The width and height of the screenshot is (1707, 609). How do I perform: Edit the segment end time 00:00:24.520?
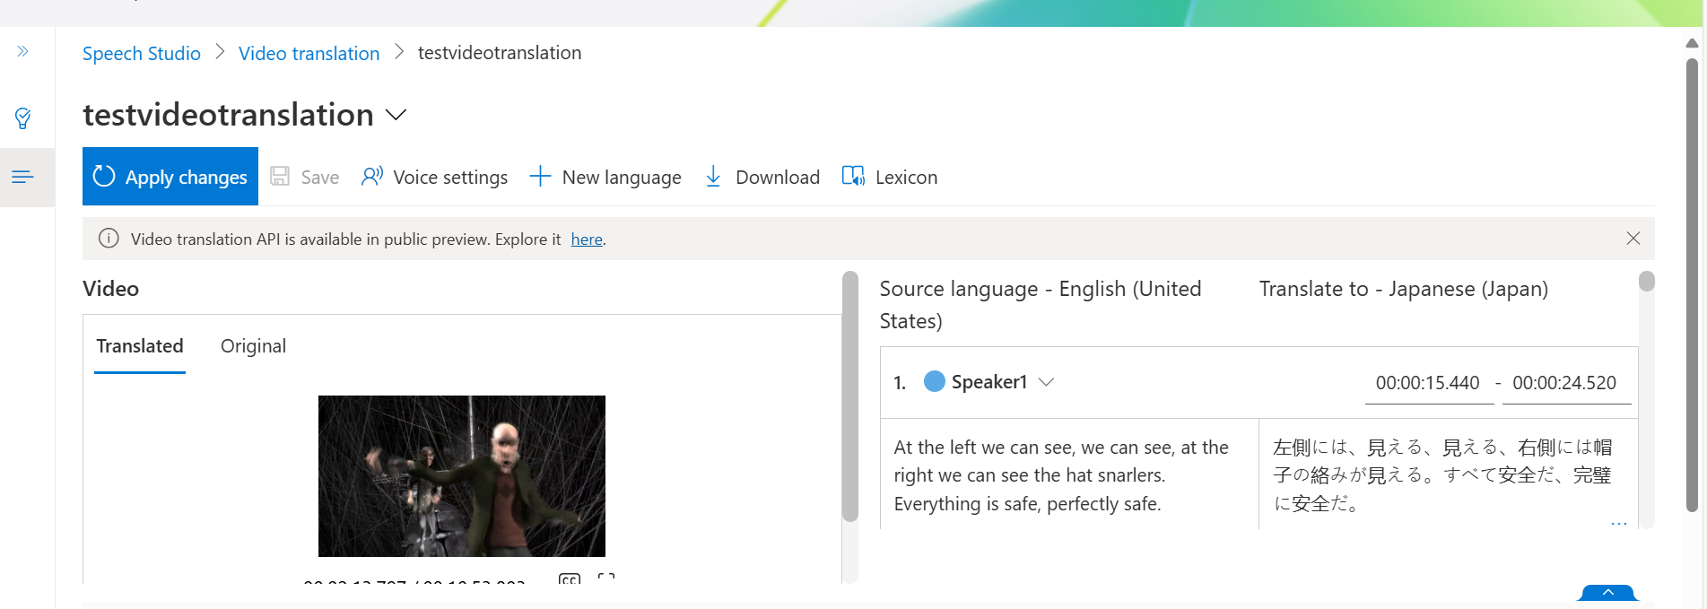click(1565, 383)
